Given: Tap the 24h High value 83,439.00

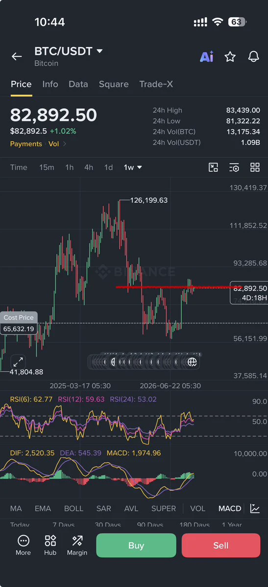Looking at the screenshot, I should 243,110.
